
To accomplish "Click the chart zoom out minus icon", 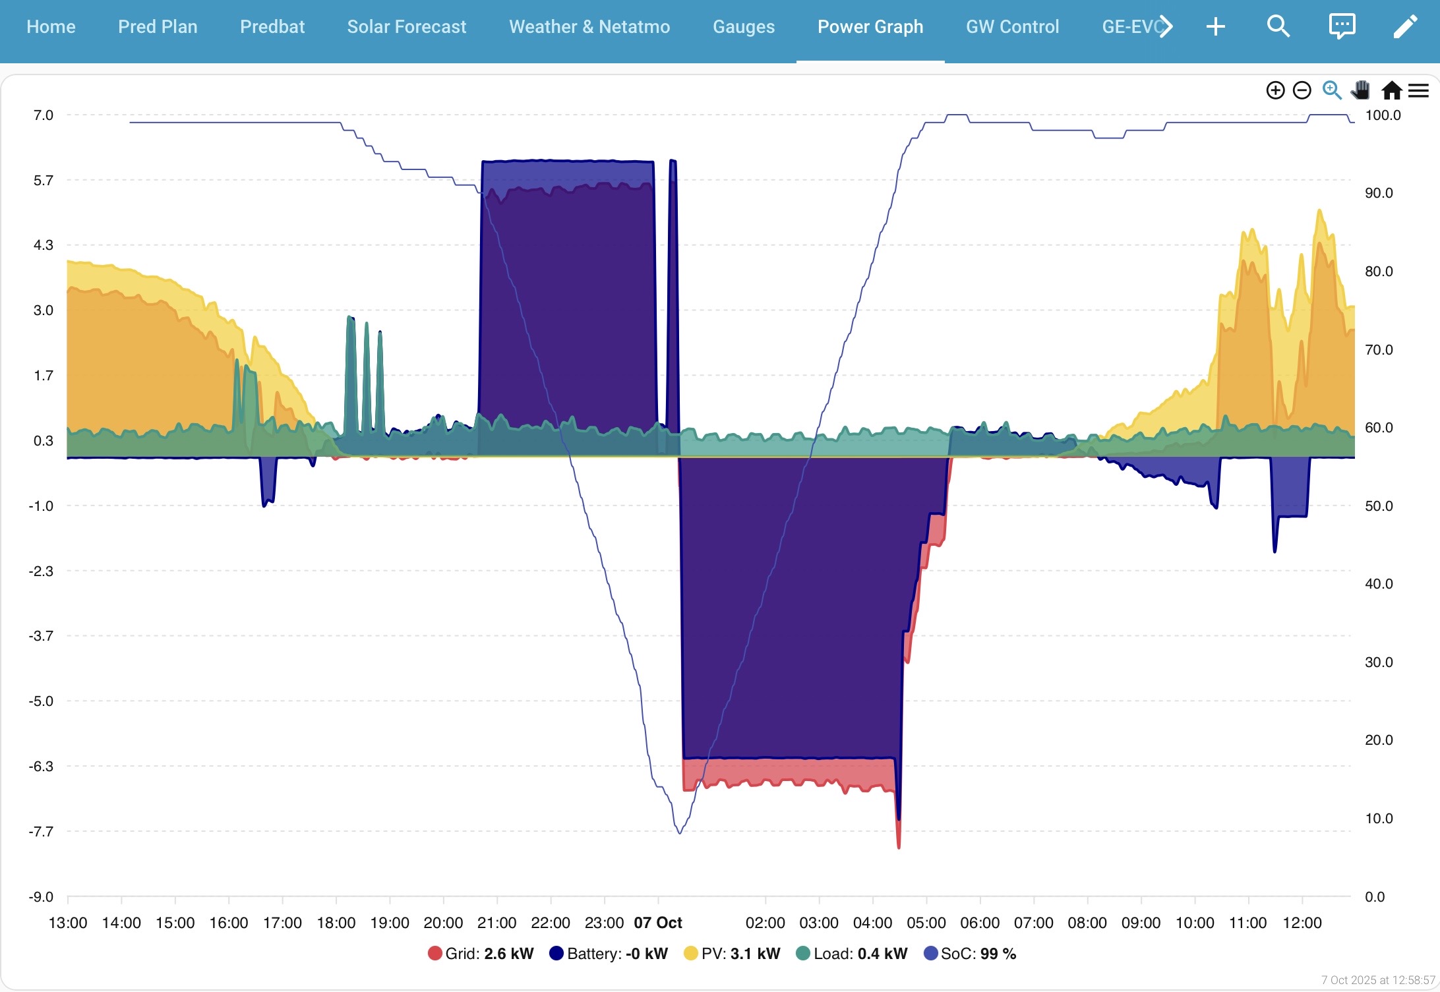I will [x=1302, y=90].
